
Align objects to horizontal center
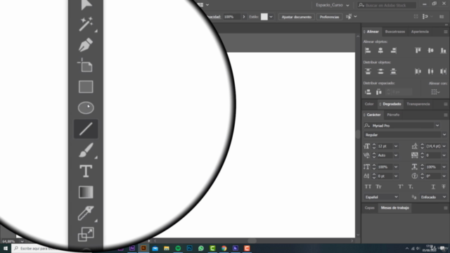pyautogui.click(x=380, y=51)
